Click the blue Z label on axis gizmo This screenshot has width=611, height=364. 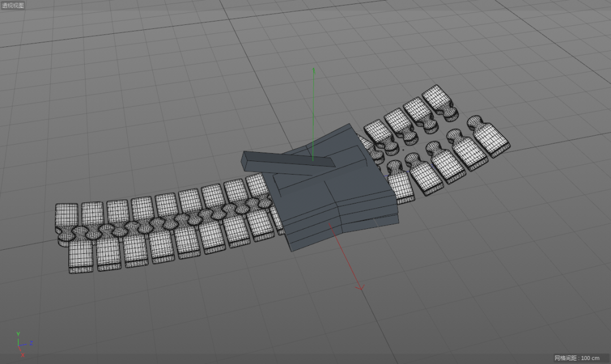(x=31, y=343)
